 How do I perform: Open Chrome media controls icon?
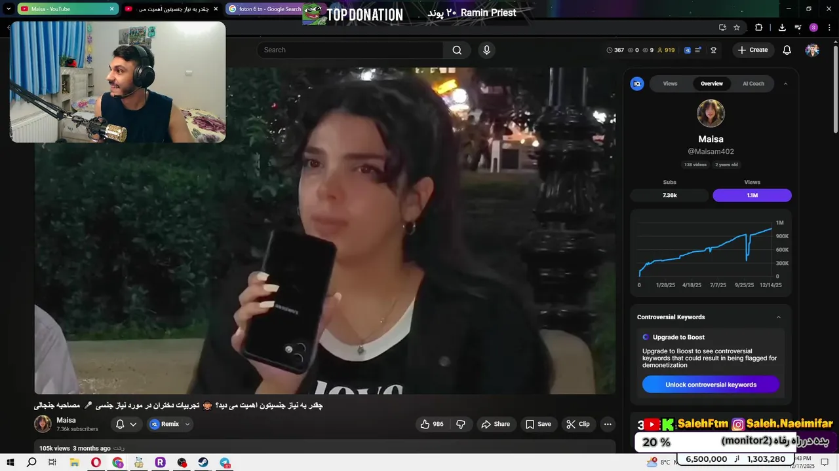click(798, 27)
